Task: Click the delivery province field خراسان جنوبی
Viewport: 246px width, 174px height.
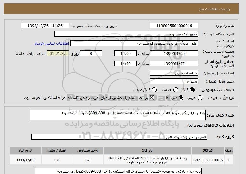Action: pos(174,73)
